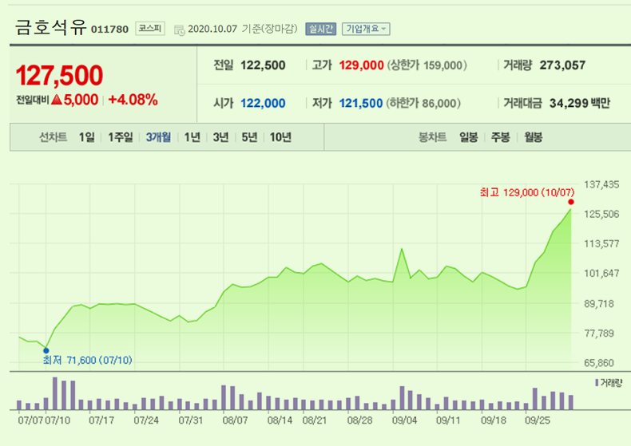This screenshot has height=446, width=631.
Task: Click the 65,860 y-axis value
Action: point(599,363)
